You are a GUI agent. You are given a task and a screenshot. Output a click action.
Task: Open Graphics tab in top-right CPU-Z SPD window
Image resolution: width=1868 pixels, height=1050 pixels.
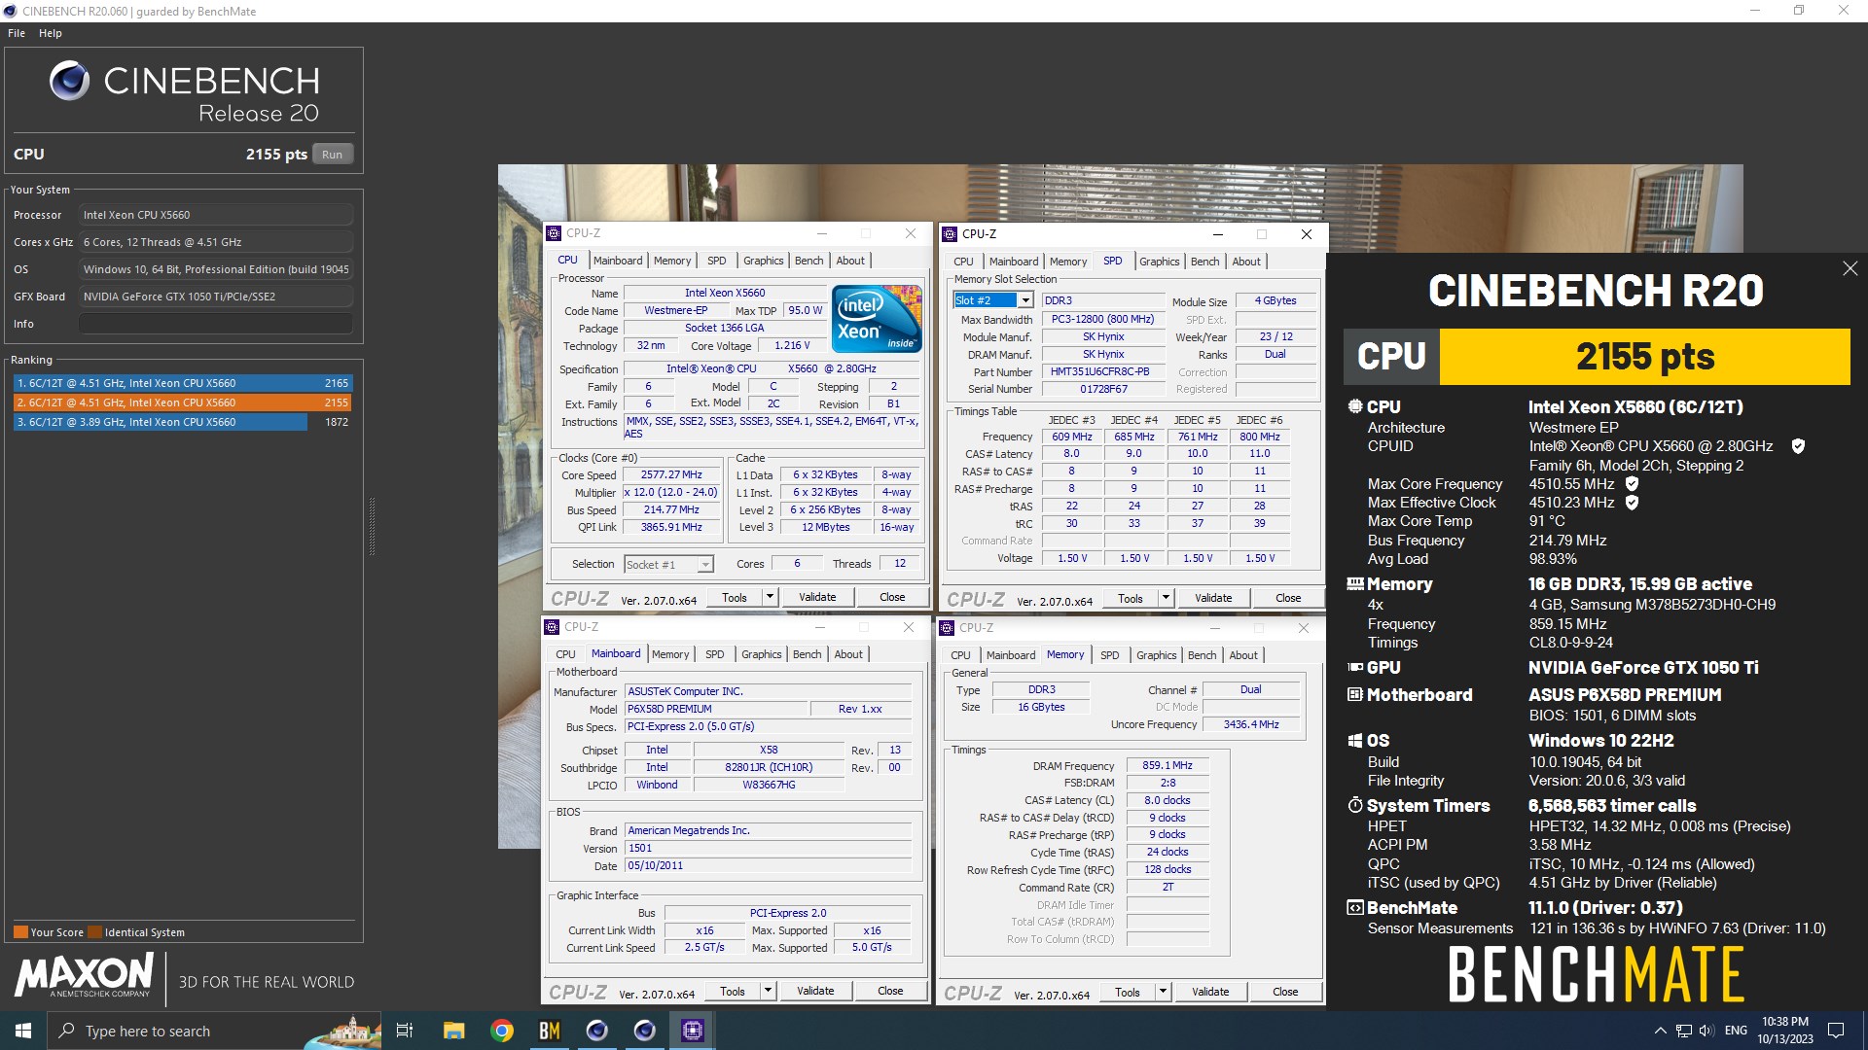[x=1159, y=262]
